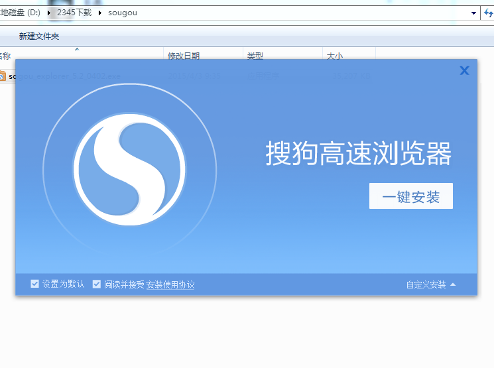
Task: Click the Sogou browser logo
Action: click(129, 170)
